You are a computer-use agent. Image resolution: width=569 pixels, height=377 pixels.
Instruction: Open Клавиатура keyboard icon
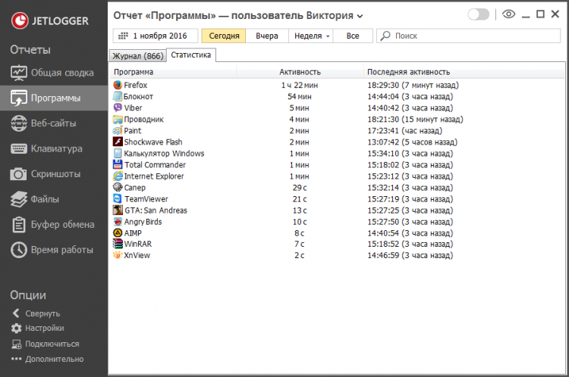pyautogui.click(x=18, y=148)
